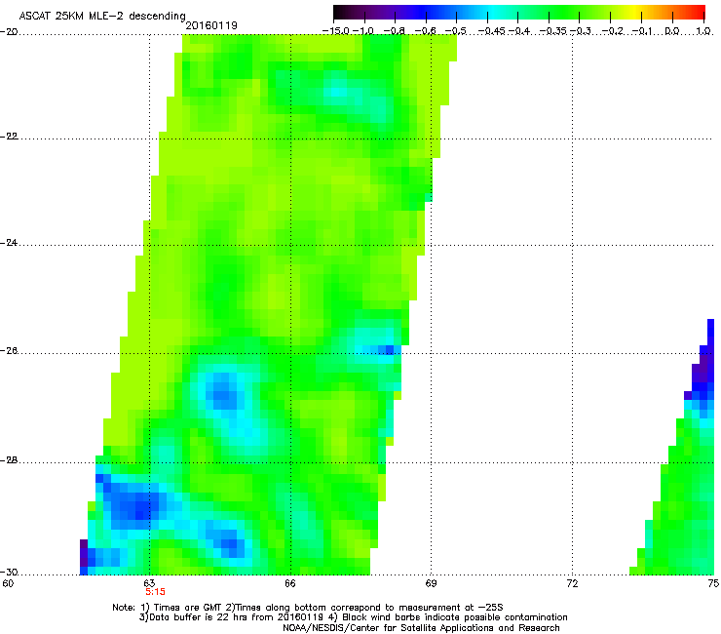Click the longitude label 75

(713, 584)
